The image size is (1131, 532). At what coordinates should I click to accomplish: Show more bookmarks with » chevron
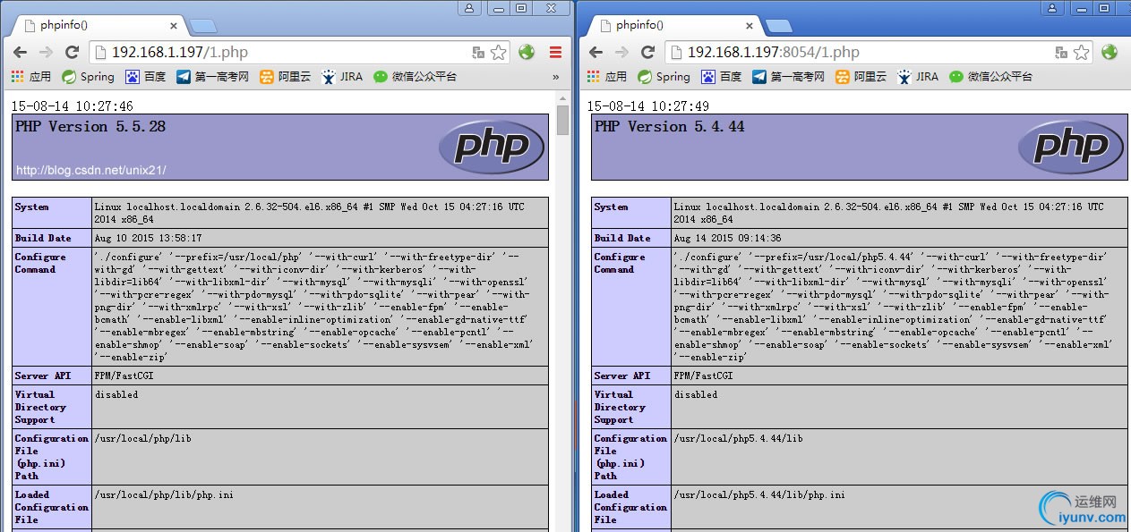pyautogui.click(x=556, y=77)
